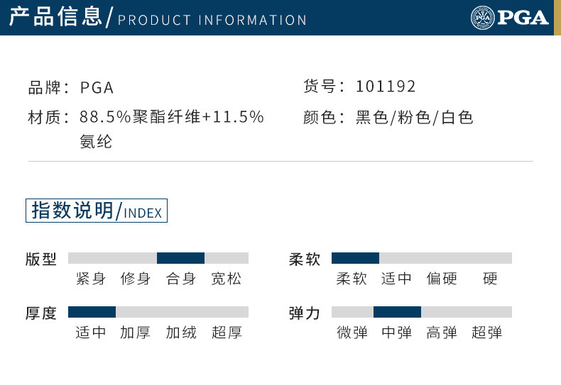
Task: Click the dark blue 柔软 softness bar segment
Action: point(355,258)
